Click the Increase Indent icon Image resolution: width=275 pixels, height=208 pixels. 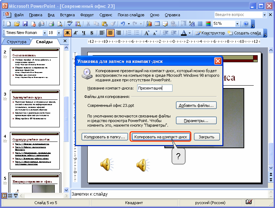174,33
